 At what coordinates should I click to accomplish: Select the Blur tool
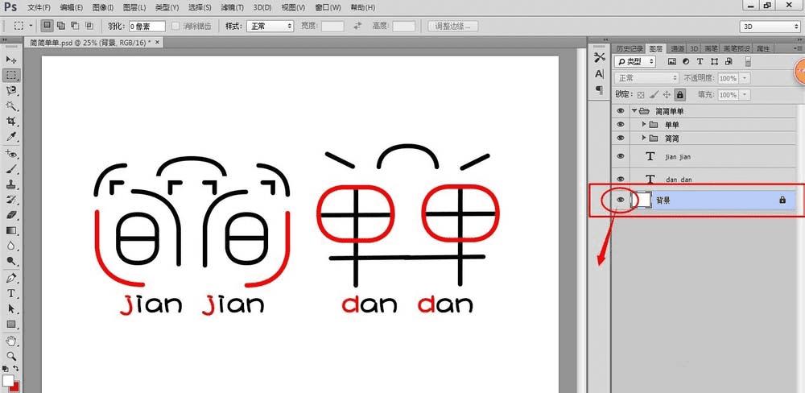pos(10,246)
